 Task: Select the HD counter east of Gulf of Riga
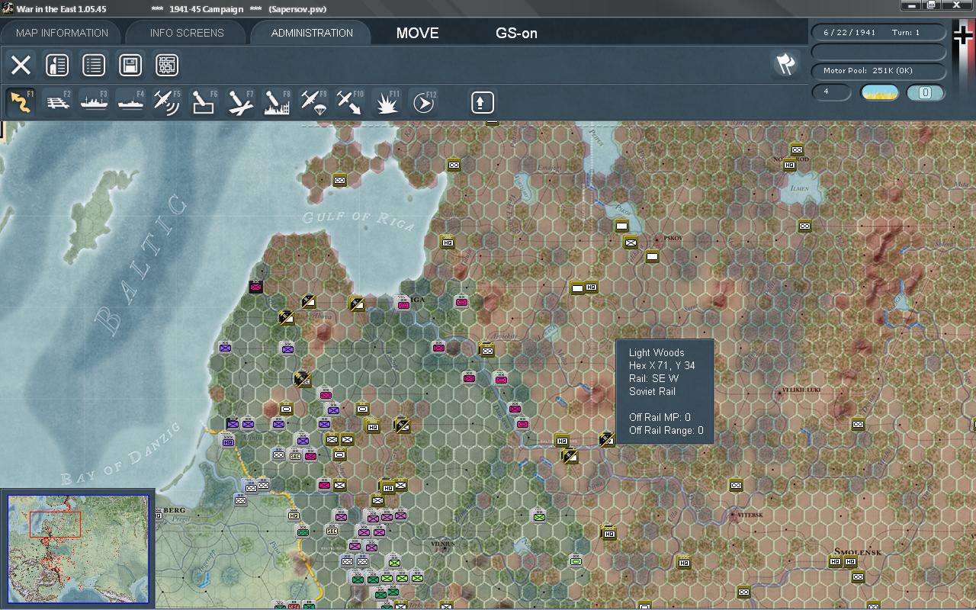[448, 242]
